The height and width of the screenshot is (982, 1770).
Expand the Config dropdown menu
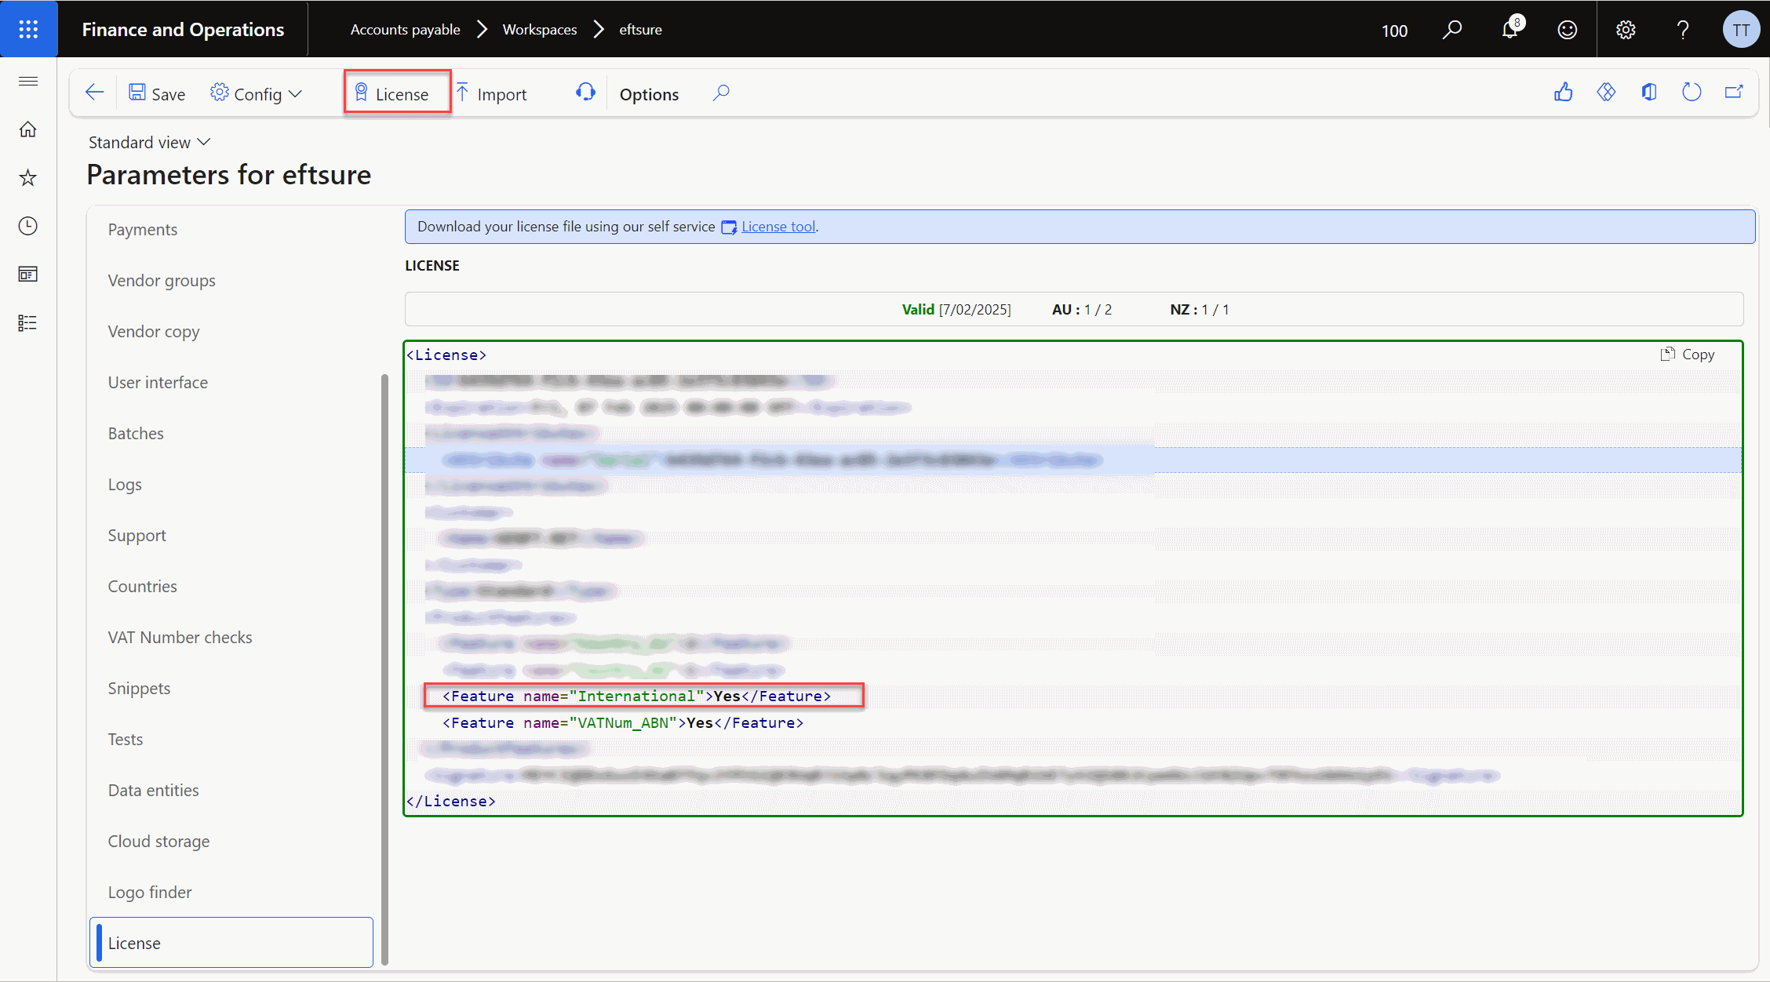256,93
